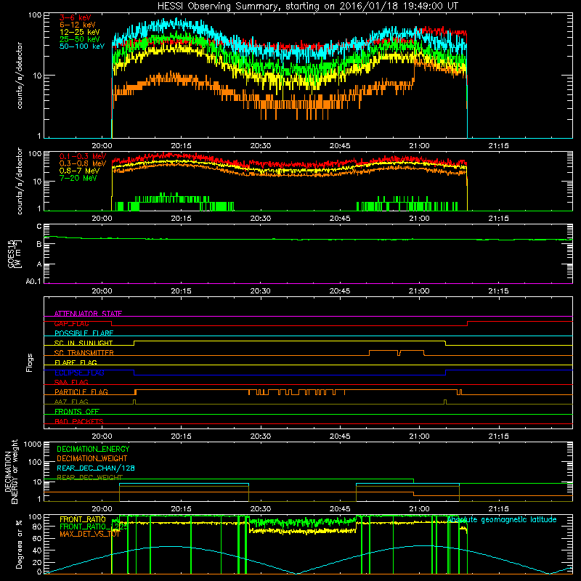The width and height of the screenshot is (581, 581).
Task: Select the red 0.1-0.3 MeV legend label
Action: [83, 156]
